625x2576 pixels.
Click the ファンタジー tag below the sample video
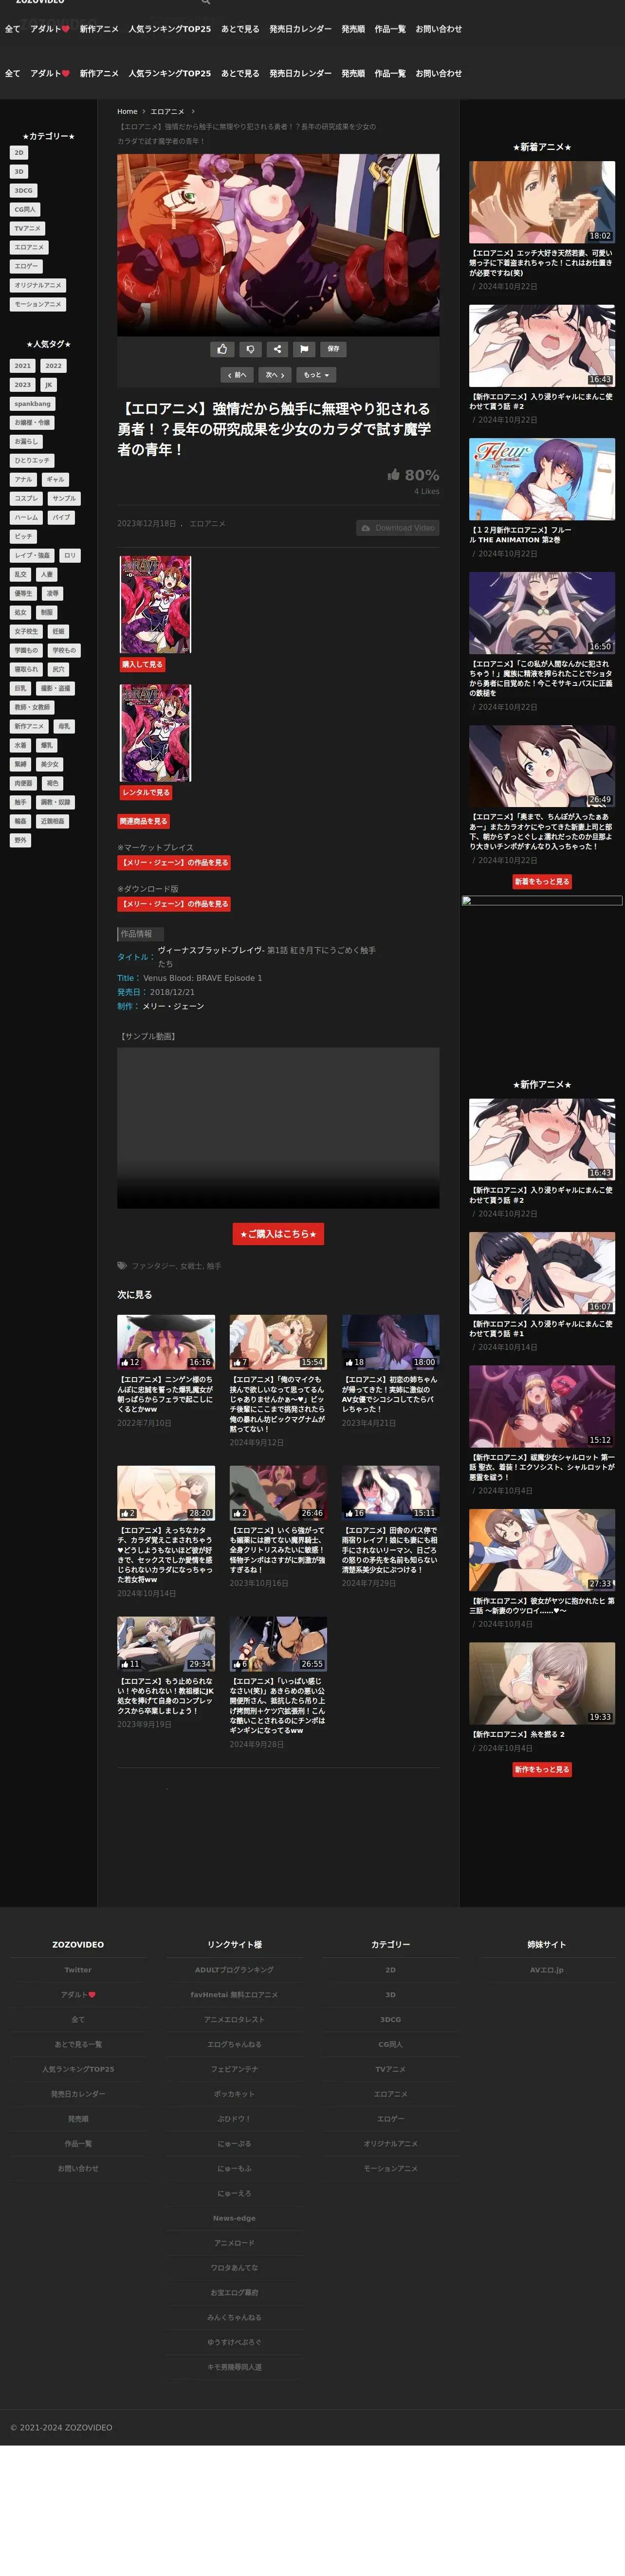pyautogui.click(x=153, y=1266)
